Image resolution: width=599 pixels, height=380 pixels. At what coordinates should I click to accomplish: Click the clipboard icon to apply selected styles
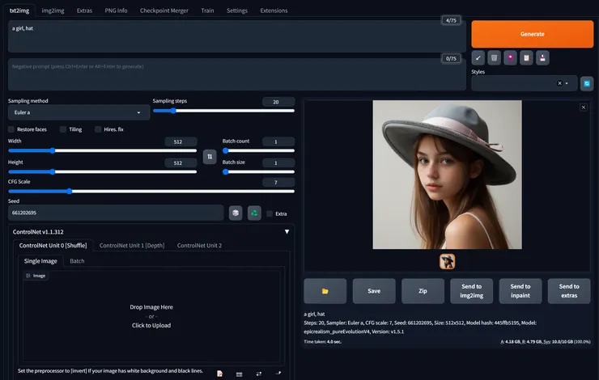coord(526,57)
